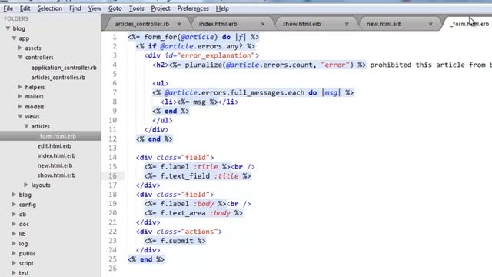Viewport: 492px width, 277px height.
Task: Click f.text_field :title on line 16
Action: tap(198, 176)
